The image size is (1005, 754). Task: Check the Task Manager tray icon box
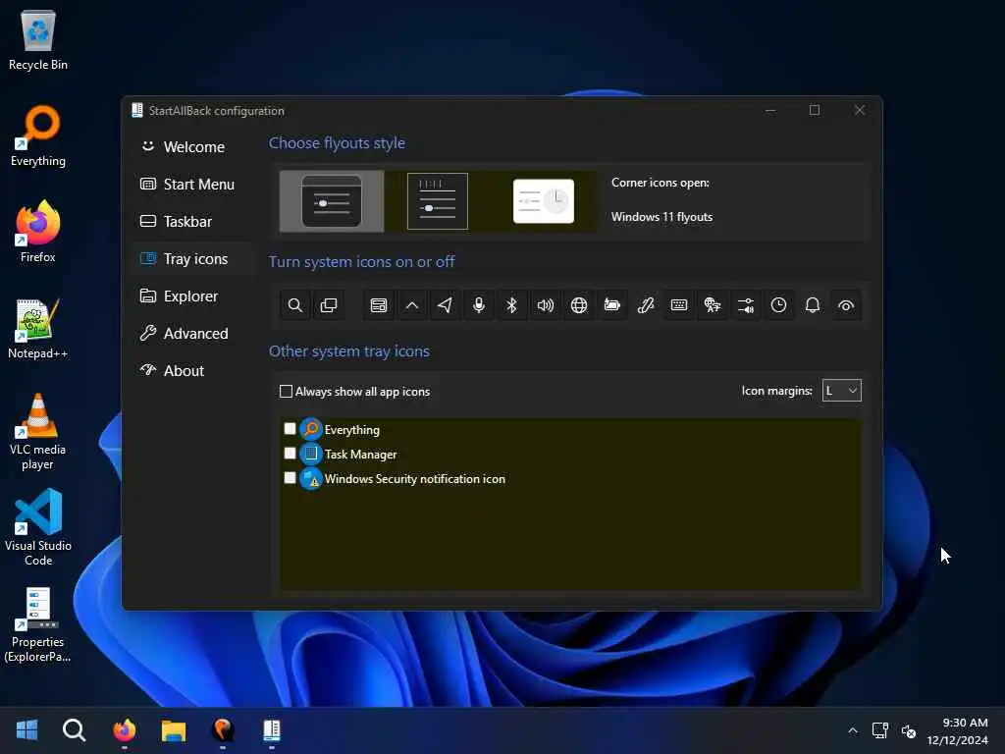coord(290,454)
